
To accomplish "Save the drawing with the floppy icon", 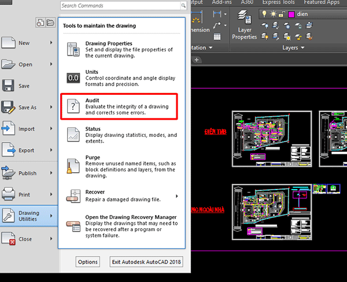I will [x=8, y=86].
